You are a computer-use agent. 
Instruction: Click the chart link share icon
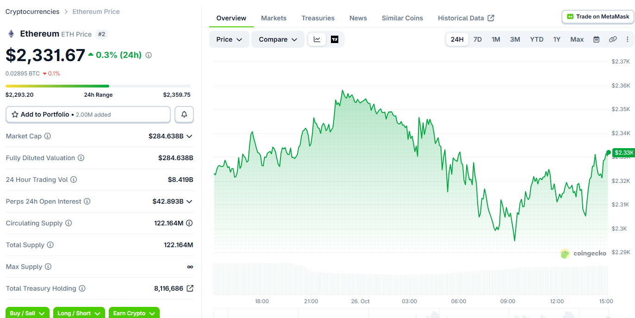coord(613,39)
